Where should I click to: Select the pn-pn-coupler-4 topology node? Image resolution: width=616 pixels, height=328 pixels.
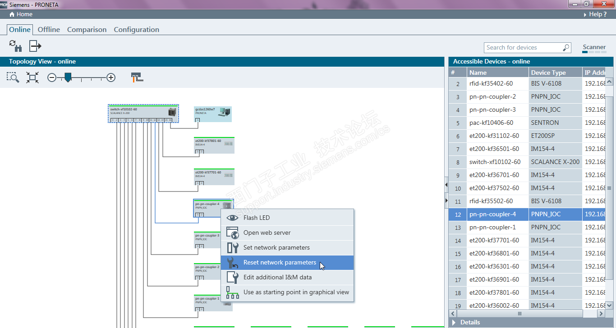pos(214,209)
